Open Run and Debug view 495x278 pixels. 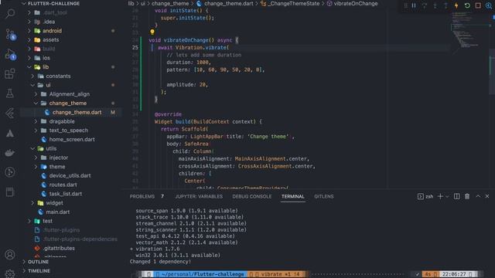pyautogui.click(x=10, y=54)
